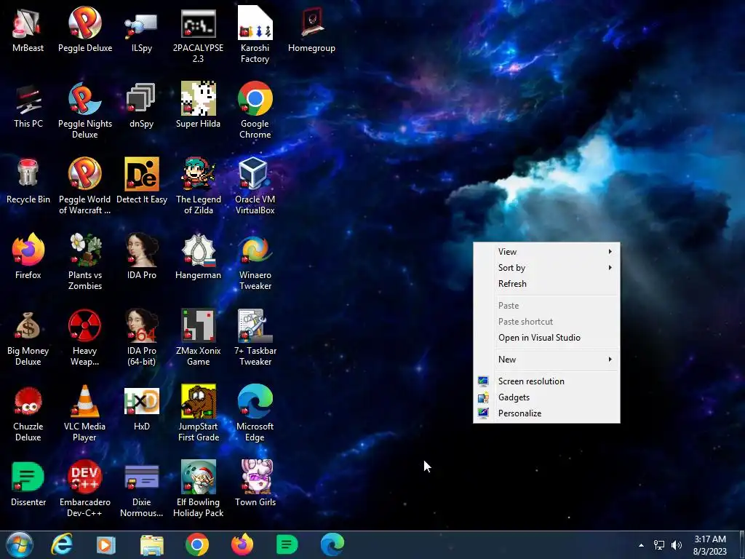
Task: Open the Windows Start menu orb
Action: pos(20,544)
